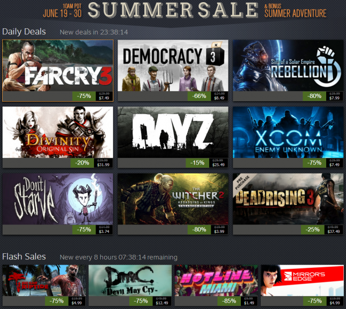Open Mirror's Edge flash sale
Image resolution: width=346 pixels, height=309 pixels.
303,281
